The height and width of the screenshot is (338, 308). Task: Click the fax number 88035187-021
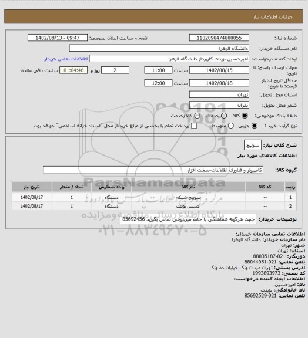click(269, 256)
